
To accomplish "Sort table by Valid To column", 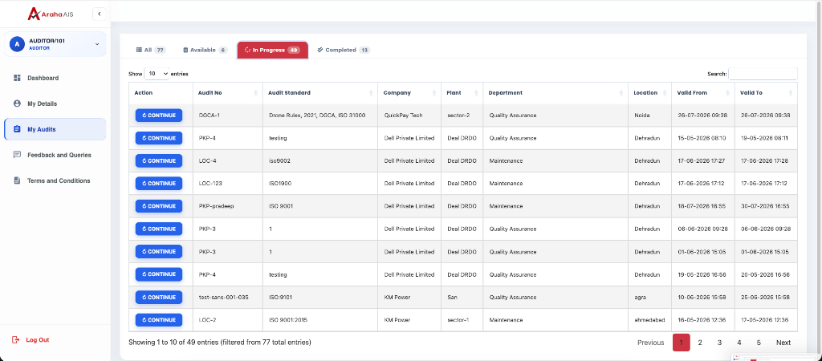I will pyautogui.click(x=766, y=93).
